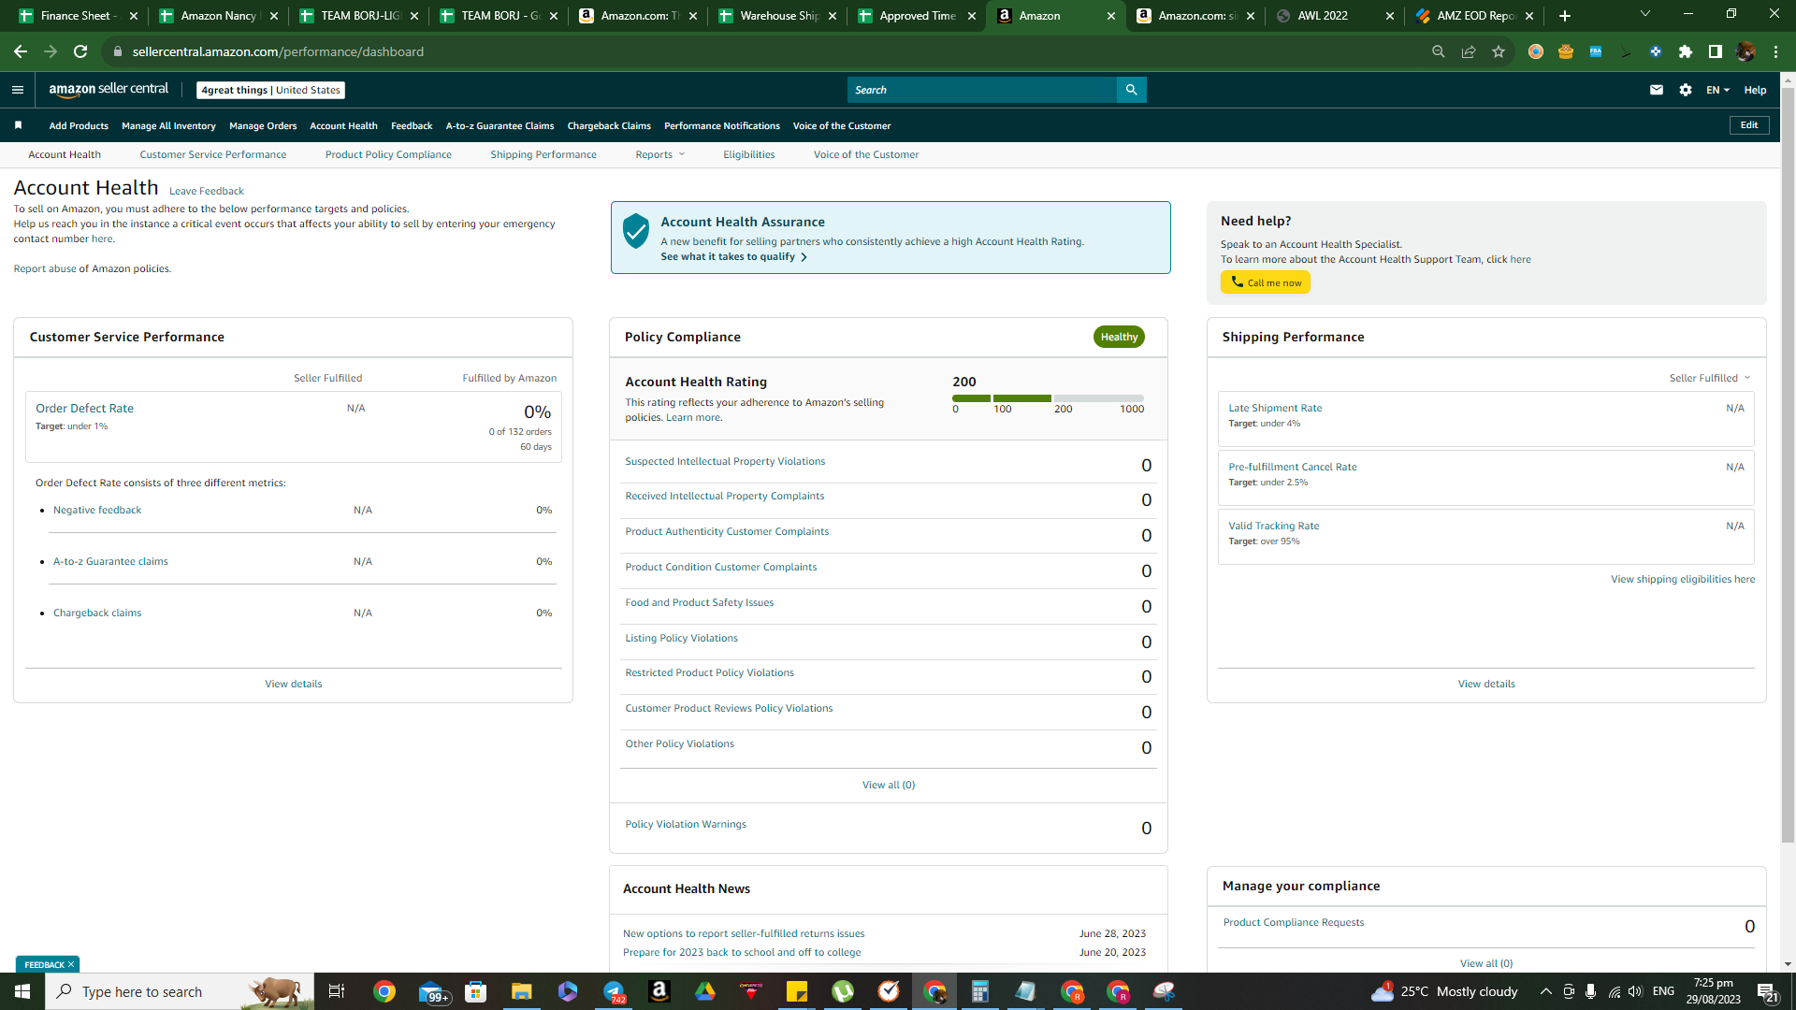Image resolution: width=1796 pixels, height=1010 pixels.
Task: Open the Negative feedback metric link
Action: point(97,510)
